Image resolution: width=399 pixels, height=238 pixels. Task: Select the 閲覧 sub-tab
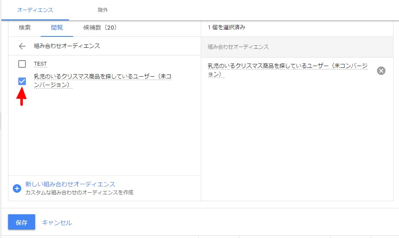tap(57, 28)
